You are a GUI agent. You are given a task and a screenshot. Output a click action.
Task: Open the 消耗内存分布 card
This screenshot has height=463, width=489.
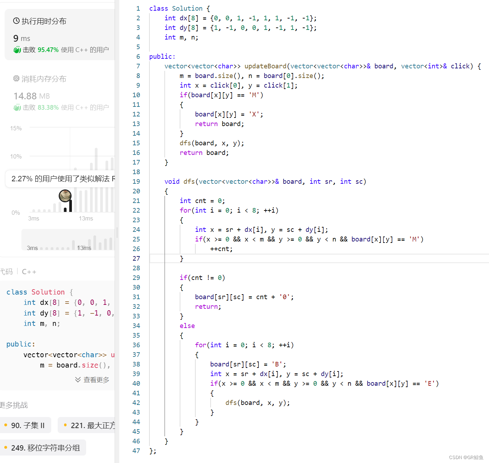(x=60, y=92)
